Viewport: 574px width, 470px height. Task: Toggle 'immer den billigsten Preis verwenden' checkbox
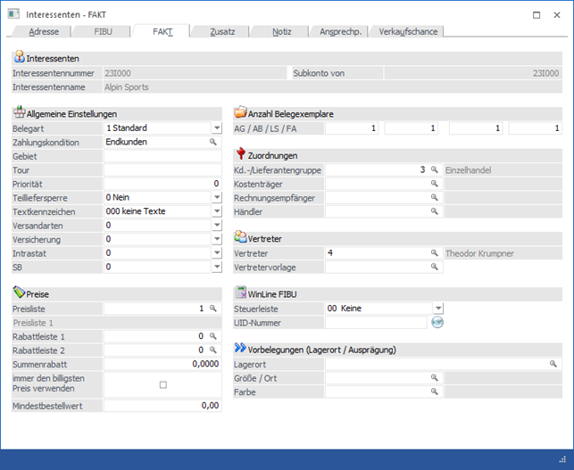click(162, 384)
